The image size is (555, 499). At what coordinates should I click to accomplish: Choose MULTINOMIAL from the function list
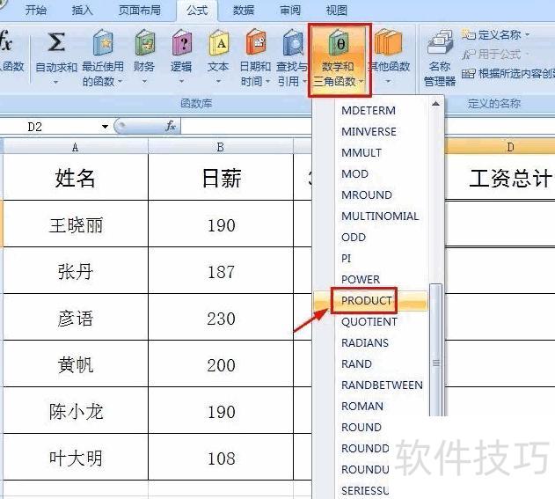click(380, 216)
